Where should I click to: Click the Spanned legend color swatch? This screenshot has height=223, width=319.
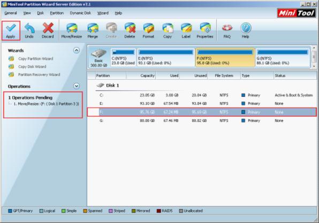pyautogui.click(x=85, y=211)
